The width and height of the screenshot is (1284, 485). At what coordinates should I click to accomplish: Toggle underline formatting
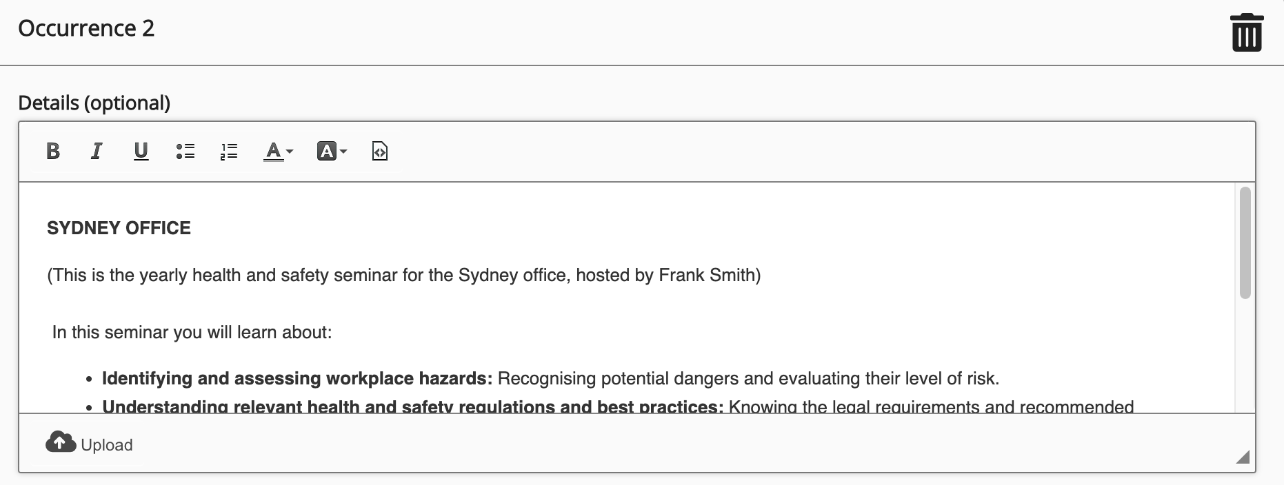(x=141, y=151)
